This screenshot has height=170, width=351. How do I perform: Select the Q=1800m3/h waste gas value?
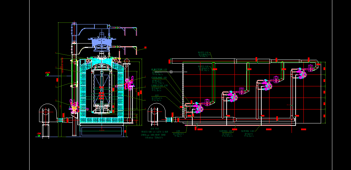[204, 55]
